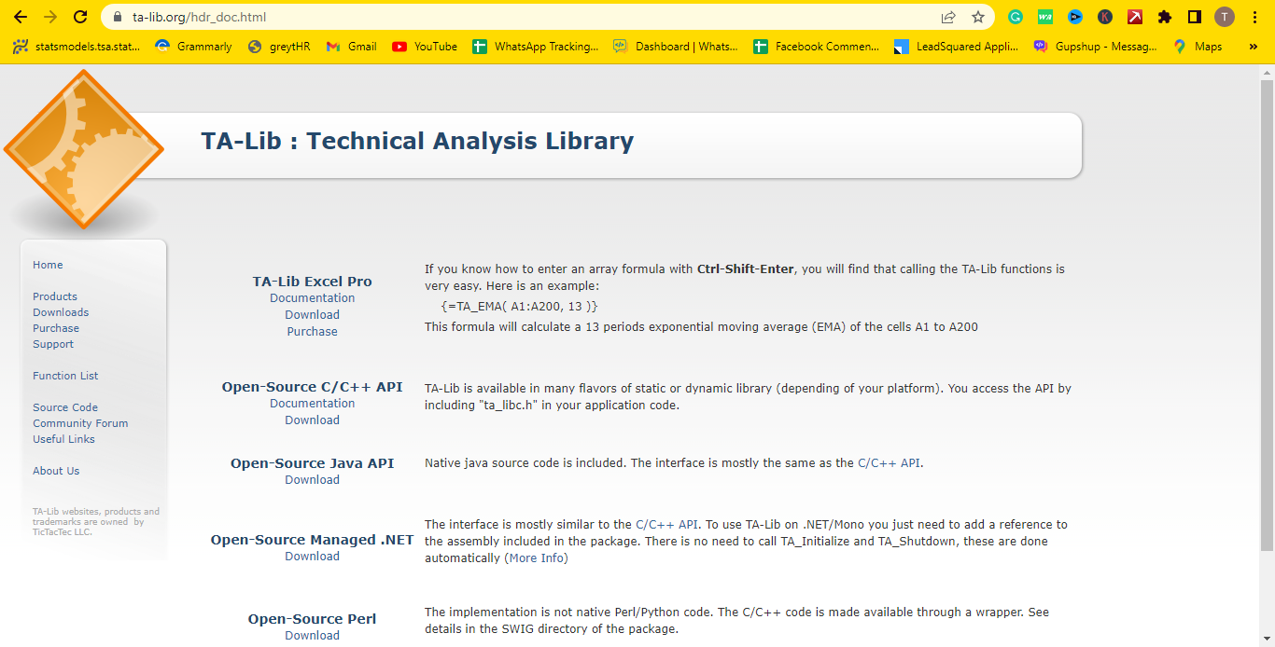Open the YouTube bookmark
Image resolution: width=1275 pixels, height=647 pixels.
425,47
